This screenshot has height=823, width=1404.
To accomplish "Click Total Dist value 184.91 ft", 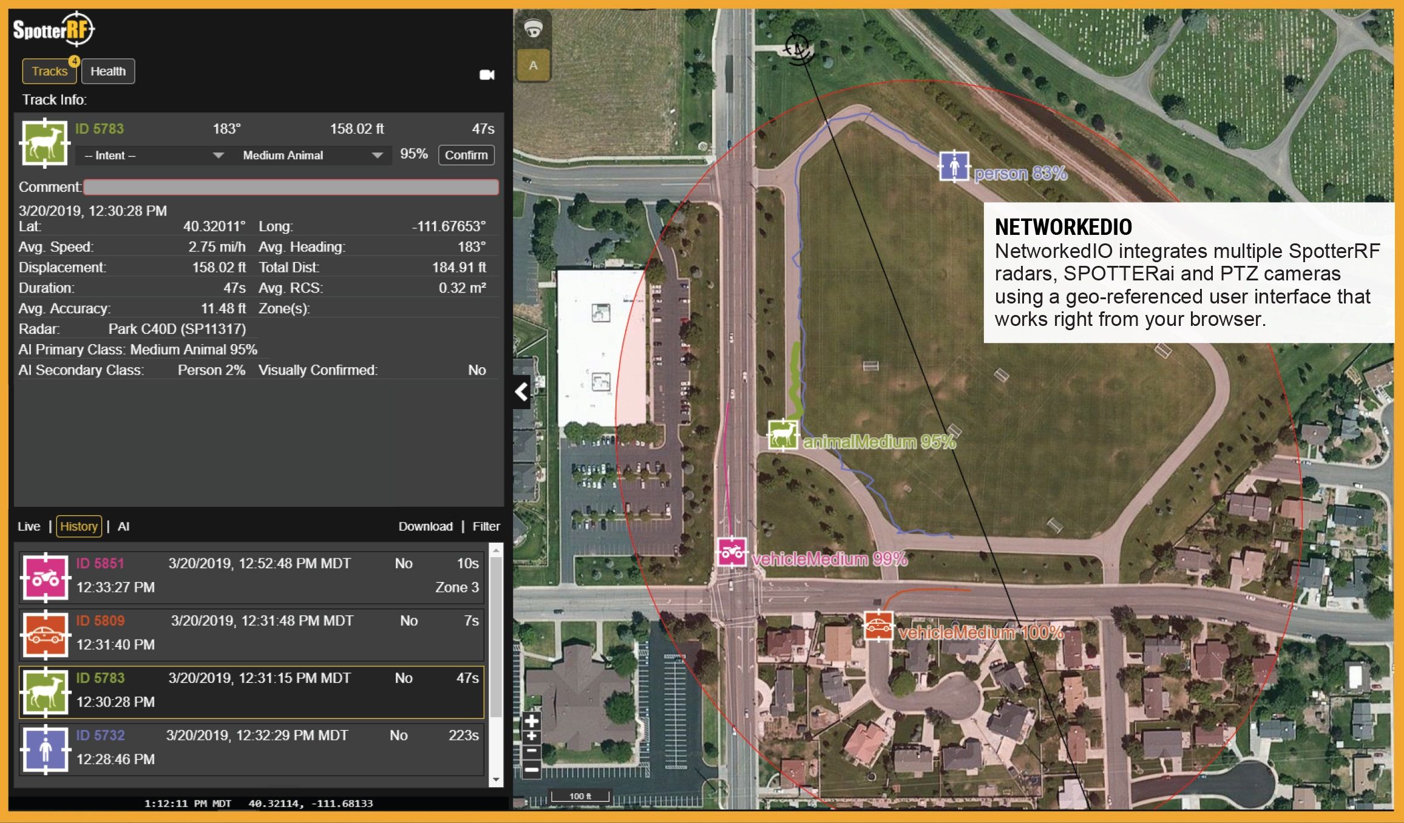I will [459, 268].
